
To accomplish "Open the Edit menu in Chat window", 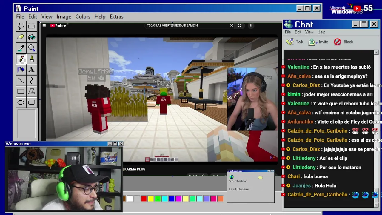I will [x=298, y=32].
